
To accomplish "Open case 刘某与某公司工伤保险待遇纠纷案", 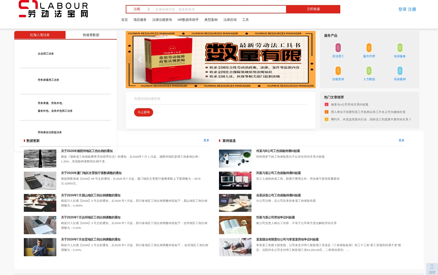I will [x=279, y=173].
